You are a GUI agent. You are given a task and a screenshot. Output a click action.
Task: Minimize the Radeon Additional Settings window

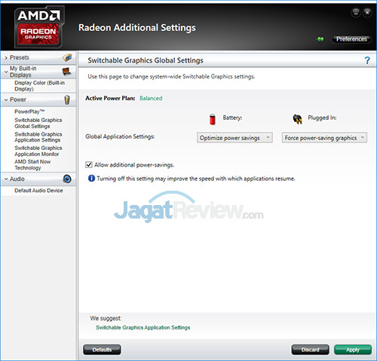click(356, 12)
